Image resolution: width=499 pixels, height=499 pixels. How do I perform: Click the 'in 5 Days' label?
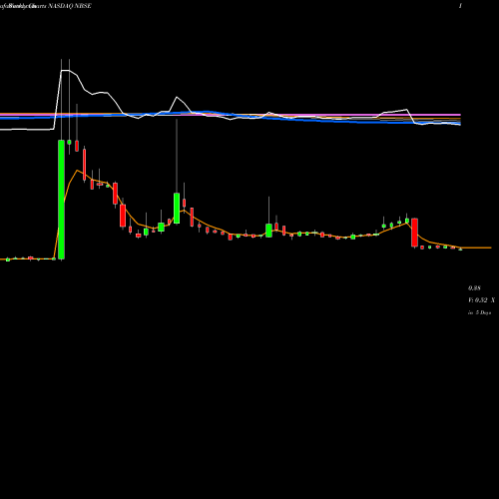pyautogui.click(x=480, y=312)
